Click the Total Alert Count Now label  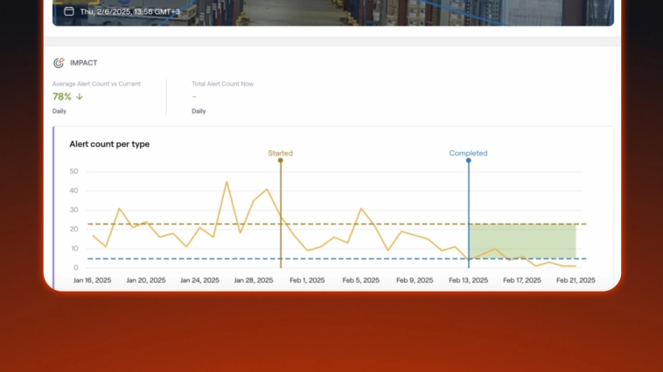coord(223,84)
